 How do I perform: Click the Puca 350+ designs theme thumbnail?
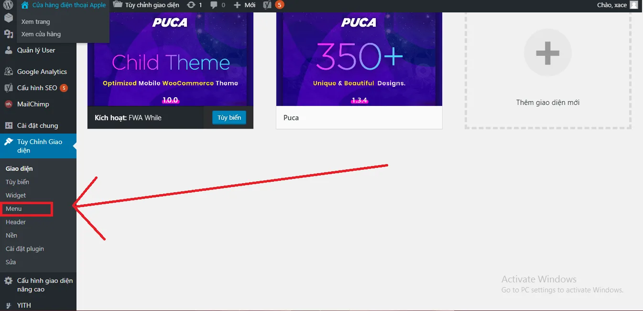(359, 58)
